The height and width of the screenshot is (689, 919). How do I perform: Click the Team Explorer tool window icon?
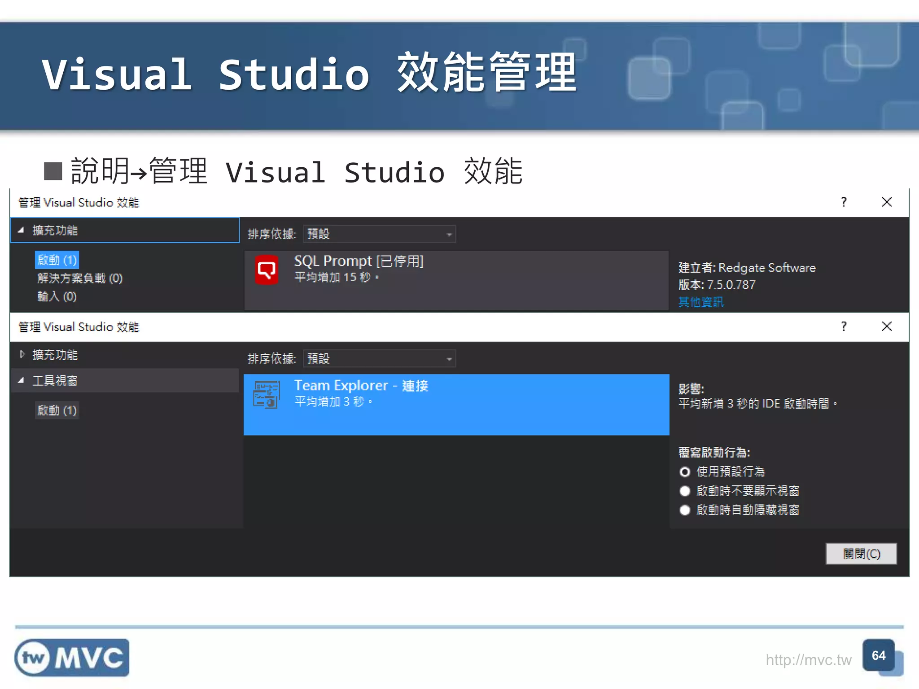click(x=266, y=394)
